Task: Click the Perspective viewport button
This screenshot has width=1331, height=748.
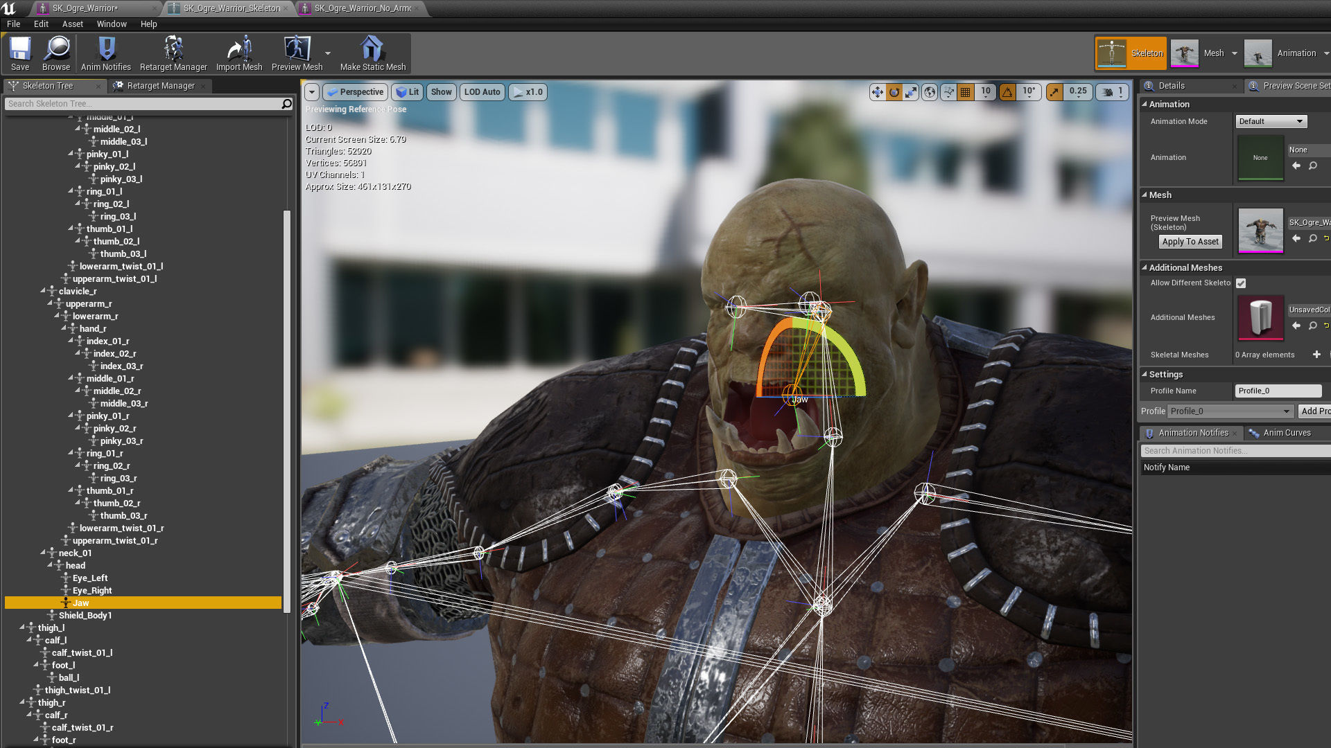Action: point(354,92)
